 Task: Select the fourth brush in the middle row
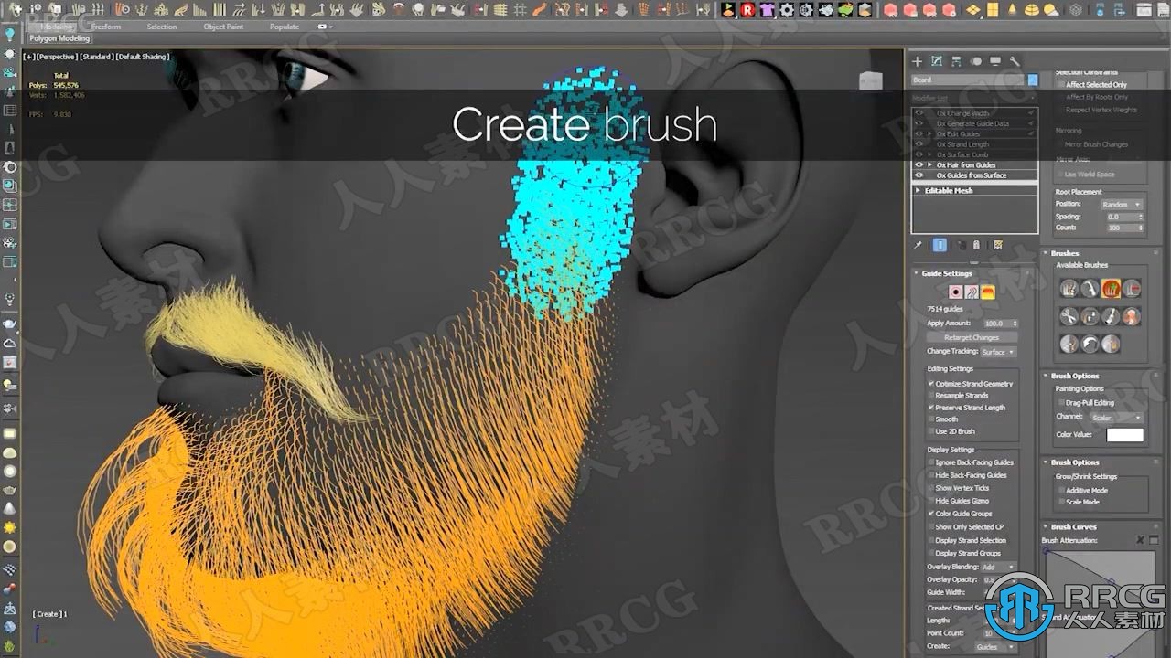click(x=1132, y=316)
